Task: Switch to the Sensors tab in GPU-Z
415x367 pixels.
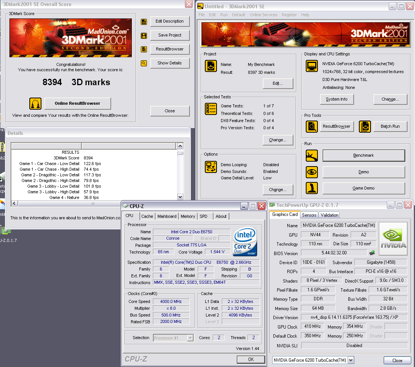Action: [309, 215]
